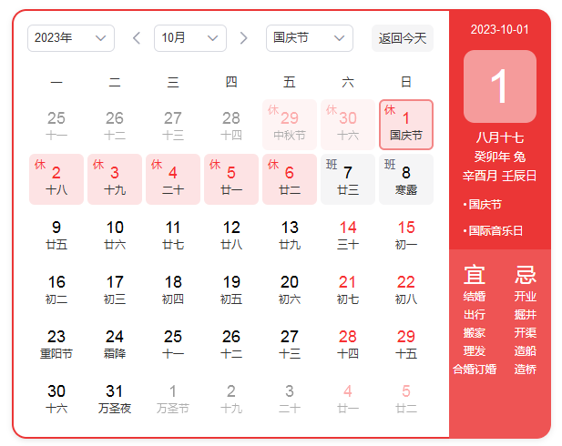Viewport: 562px width, 446px height.
Task: Expand the 国庆节 holiday dropdown
Action: pos(309,38)
